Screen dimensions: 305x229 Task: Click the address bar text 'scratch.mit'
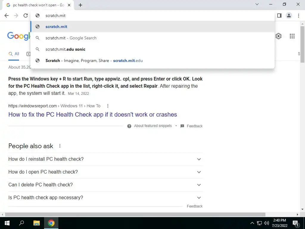point(55,16)
